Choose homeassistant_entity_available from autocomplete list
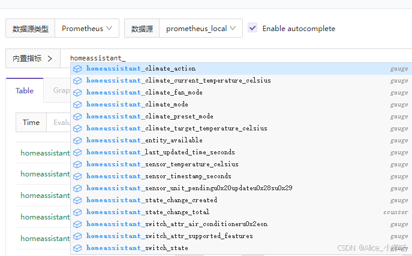 241,141
